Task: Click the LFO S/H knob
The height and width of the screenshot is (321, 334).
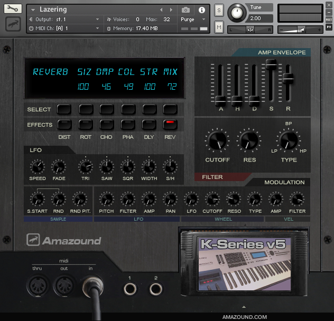Action: tap(170, 167)
